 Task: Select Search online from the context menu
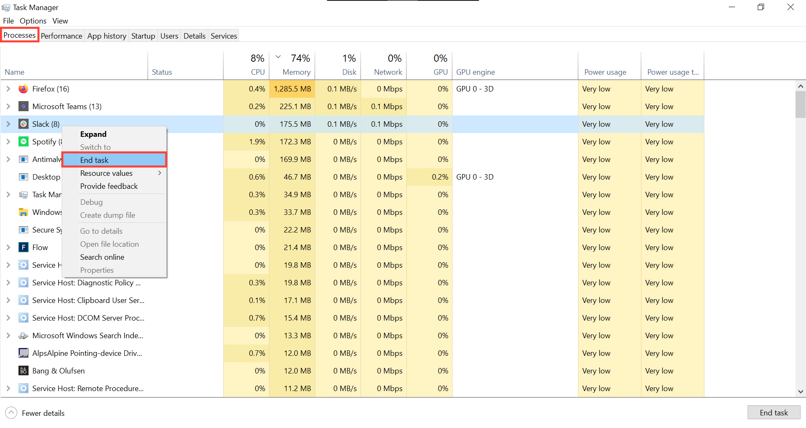pos(102,257)
